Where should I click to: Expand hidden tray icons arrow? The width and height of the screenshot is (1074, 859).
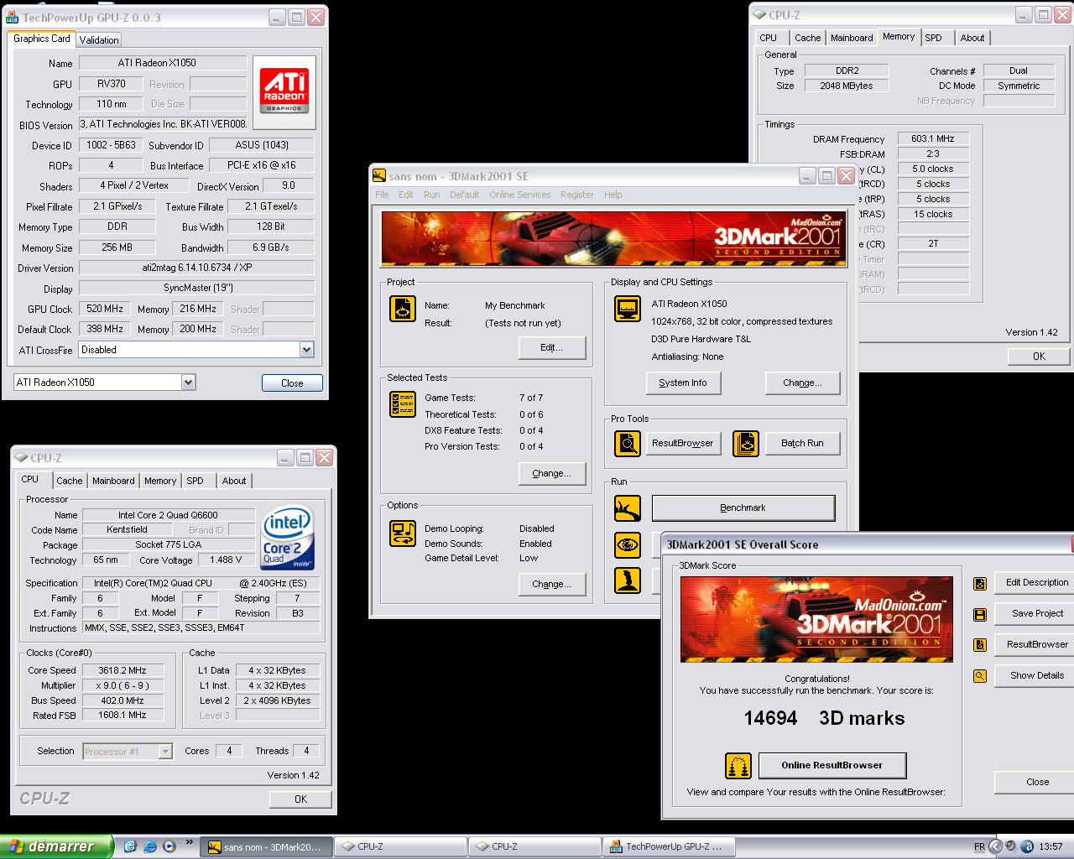coord(995,846)
